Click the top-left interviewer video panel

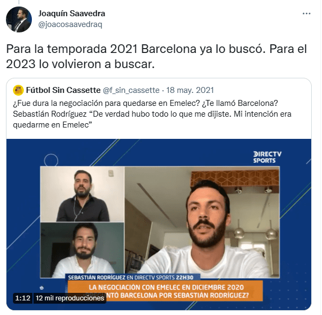click(82, 194)
